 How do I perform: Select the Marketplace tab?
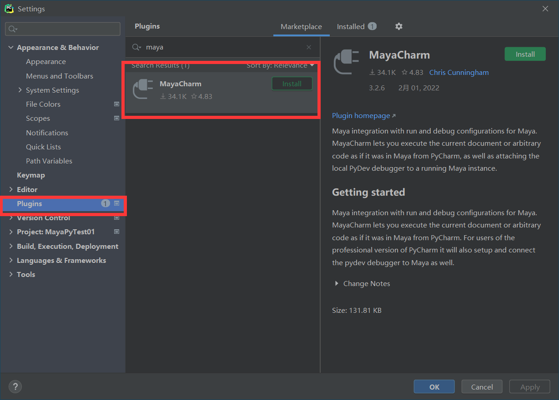pyautogui.click(x=301, y=26)
